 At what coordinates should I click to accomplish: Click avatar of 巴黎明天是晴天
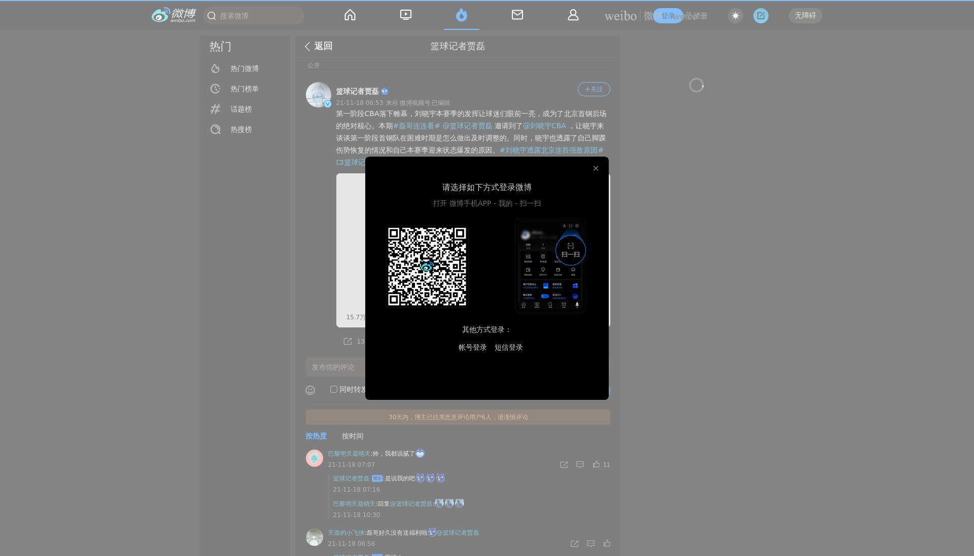(315, 458)
